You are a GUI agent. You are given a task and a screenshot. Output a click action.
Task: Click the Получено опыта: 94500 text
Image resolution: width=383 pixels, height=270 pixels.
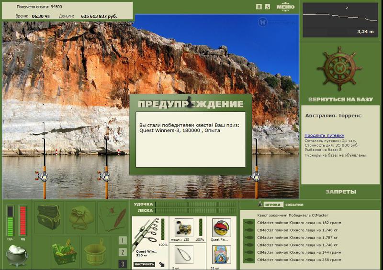(39, 7)
